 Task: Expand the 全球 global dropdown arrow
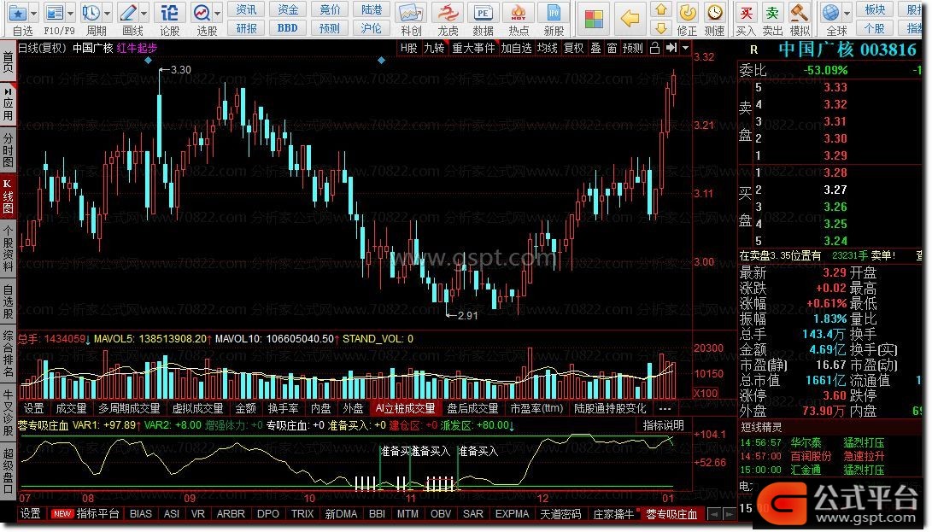(x=847, y=13)
